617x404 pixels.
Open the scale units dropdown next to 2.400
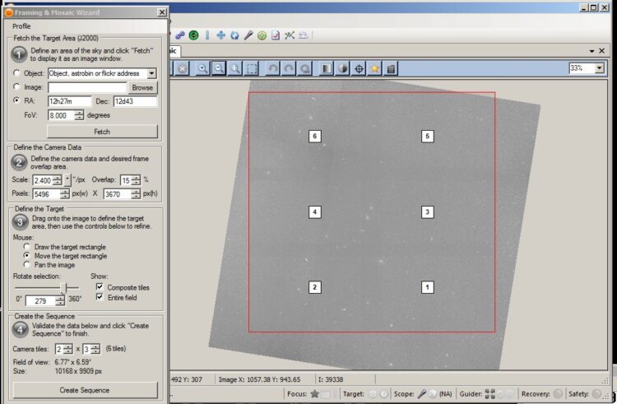67,180
